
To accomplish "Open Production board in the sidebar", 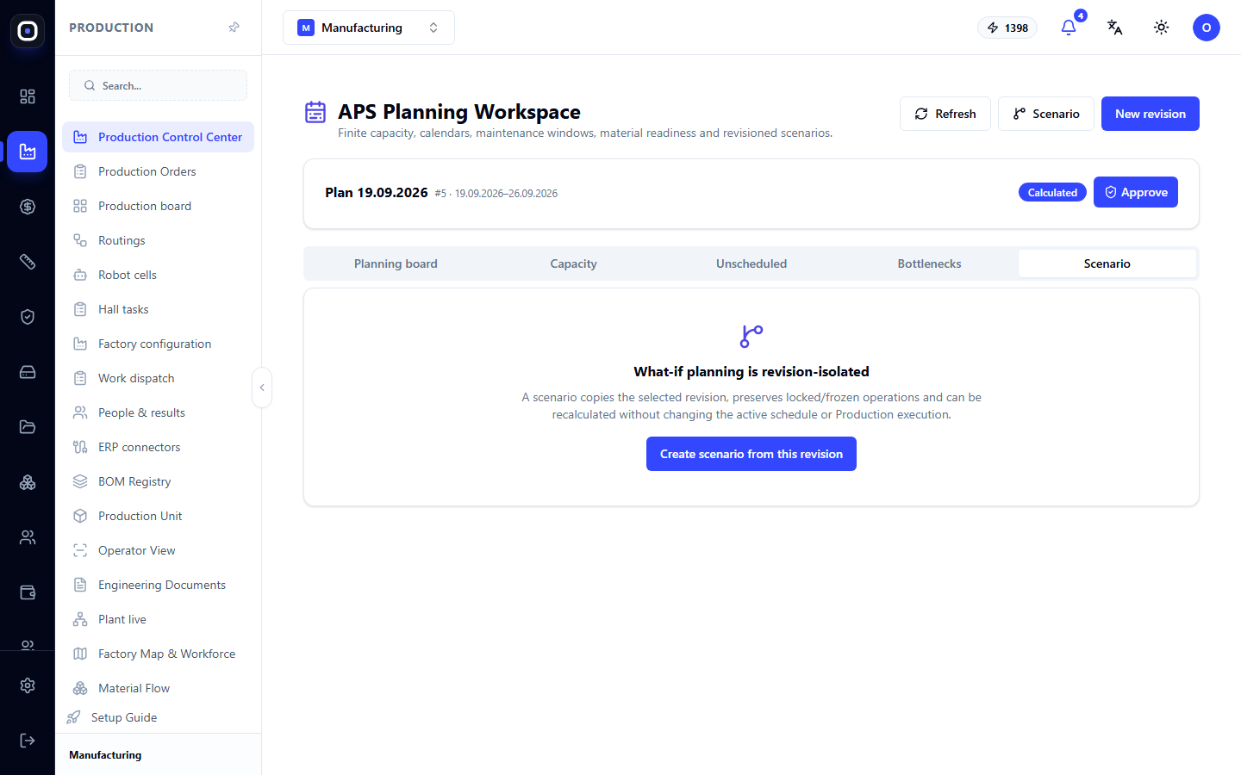I will pos(158,206).
